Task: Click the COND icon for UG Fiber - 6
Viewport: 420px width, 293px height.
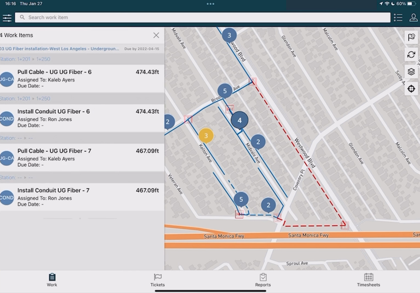Action: coord(7,119)
